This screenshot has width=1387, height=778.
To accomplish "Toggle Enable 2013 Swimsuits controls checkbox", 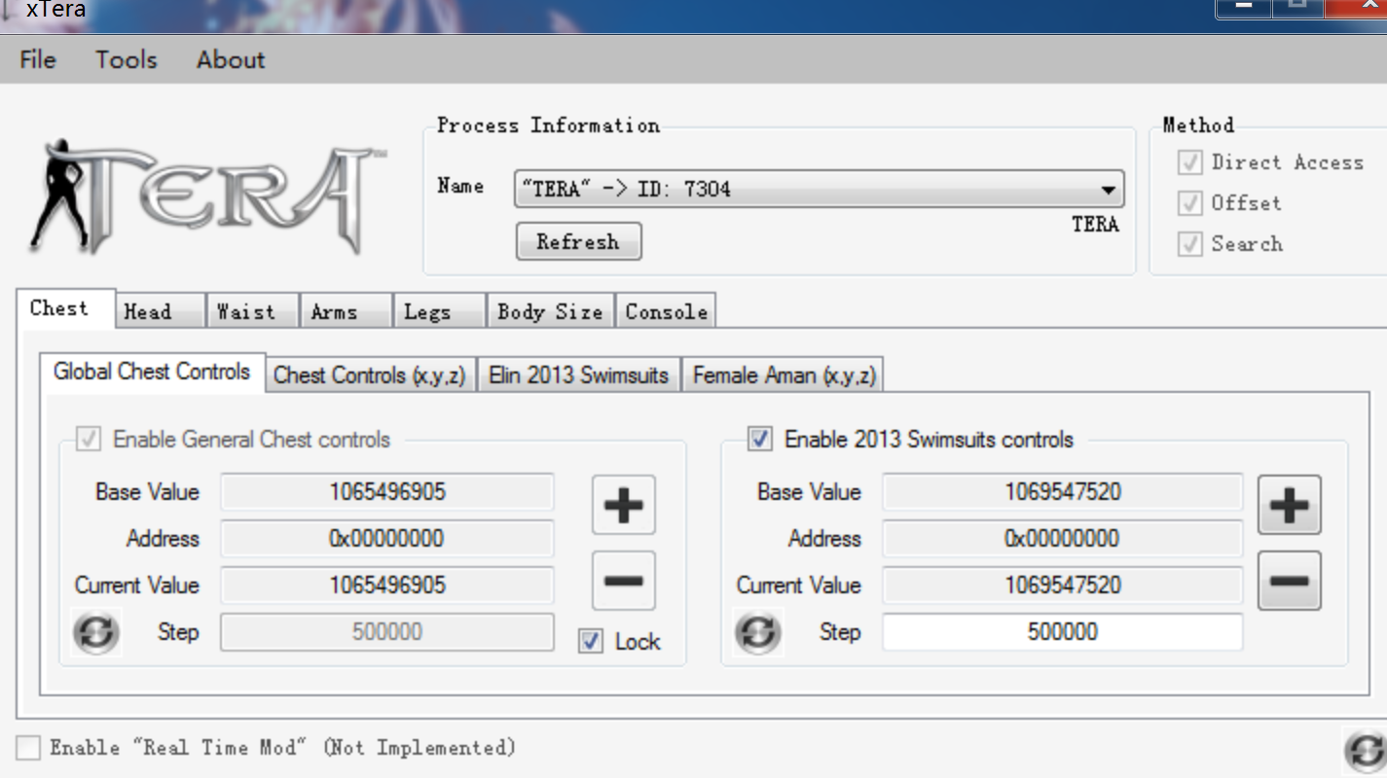I will [760, 440].
